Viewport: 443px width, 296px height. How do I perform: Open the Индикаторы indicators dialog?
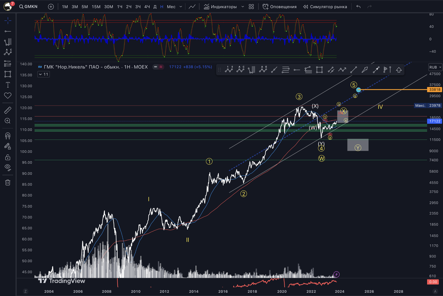(x=220, y=7)
